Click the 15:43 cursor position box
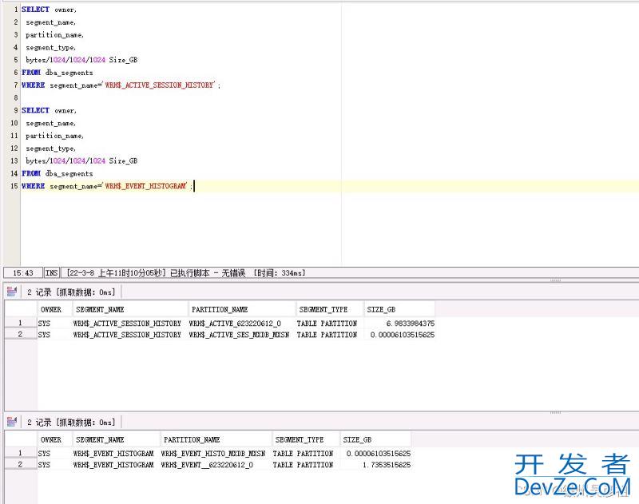This screenshot has height=504, width=639. click(23, 272)
